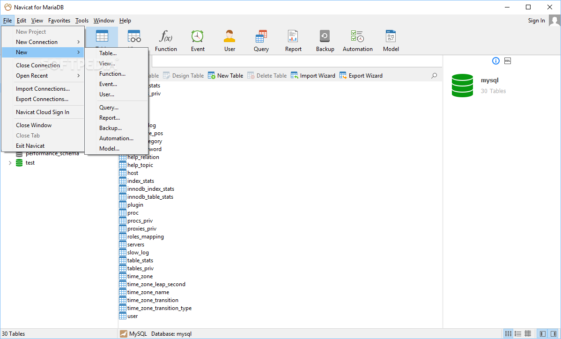Open the Event objects toolbar icon
This screenshot has width=561, height=339.
(198, 41)
